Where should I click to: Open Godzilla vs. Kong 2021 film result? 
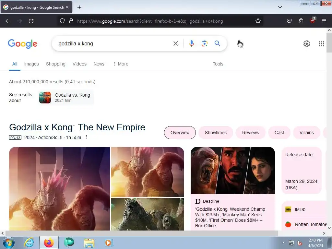pyautogui.click(x=65, y=98)
